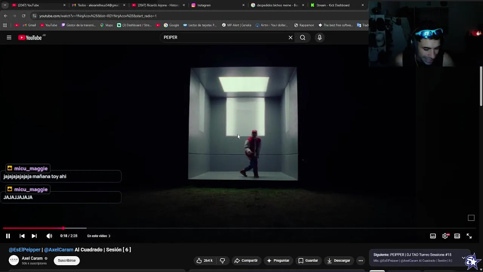The height and width of the screenshot is (272, 483).
Task: Go to the YouTube home logo
Action: pyautogui.click(x=30, y=37)
